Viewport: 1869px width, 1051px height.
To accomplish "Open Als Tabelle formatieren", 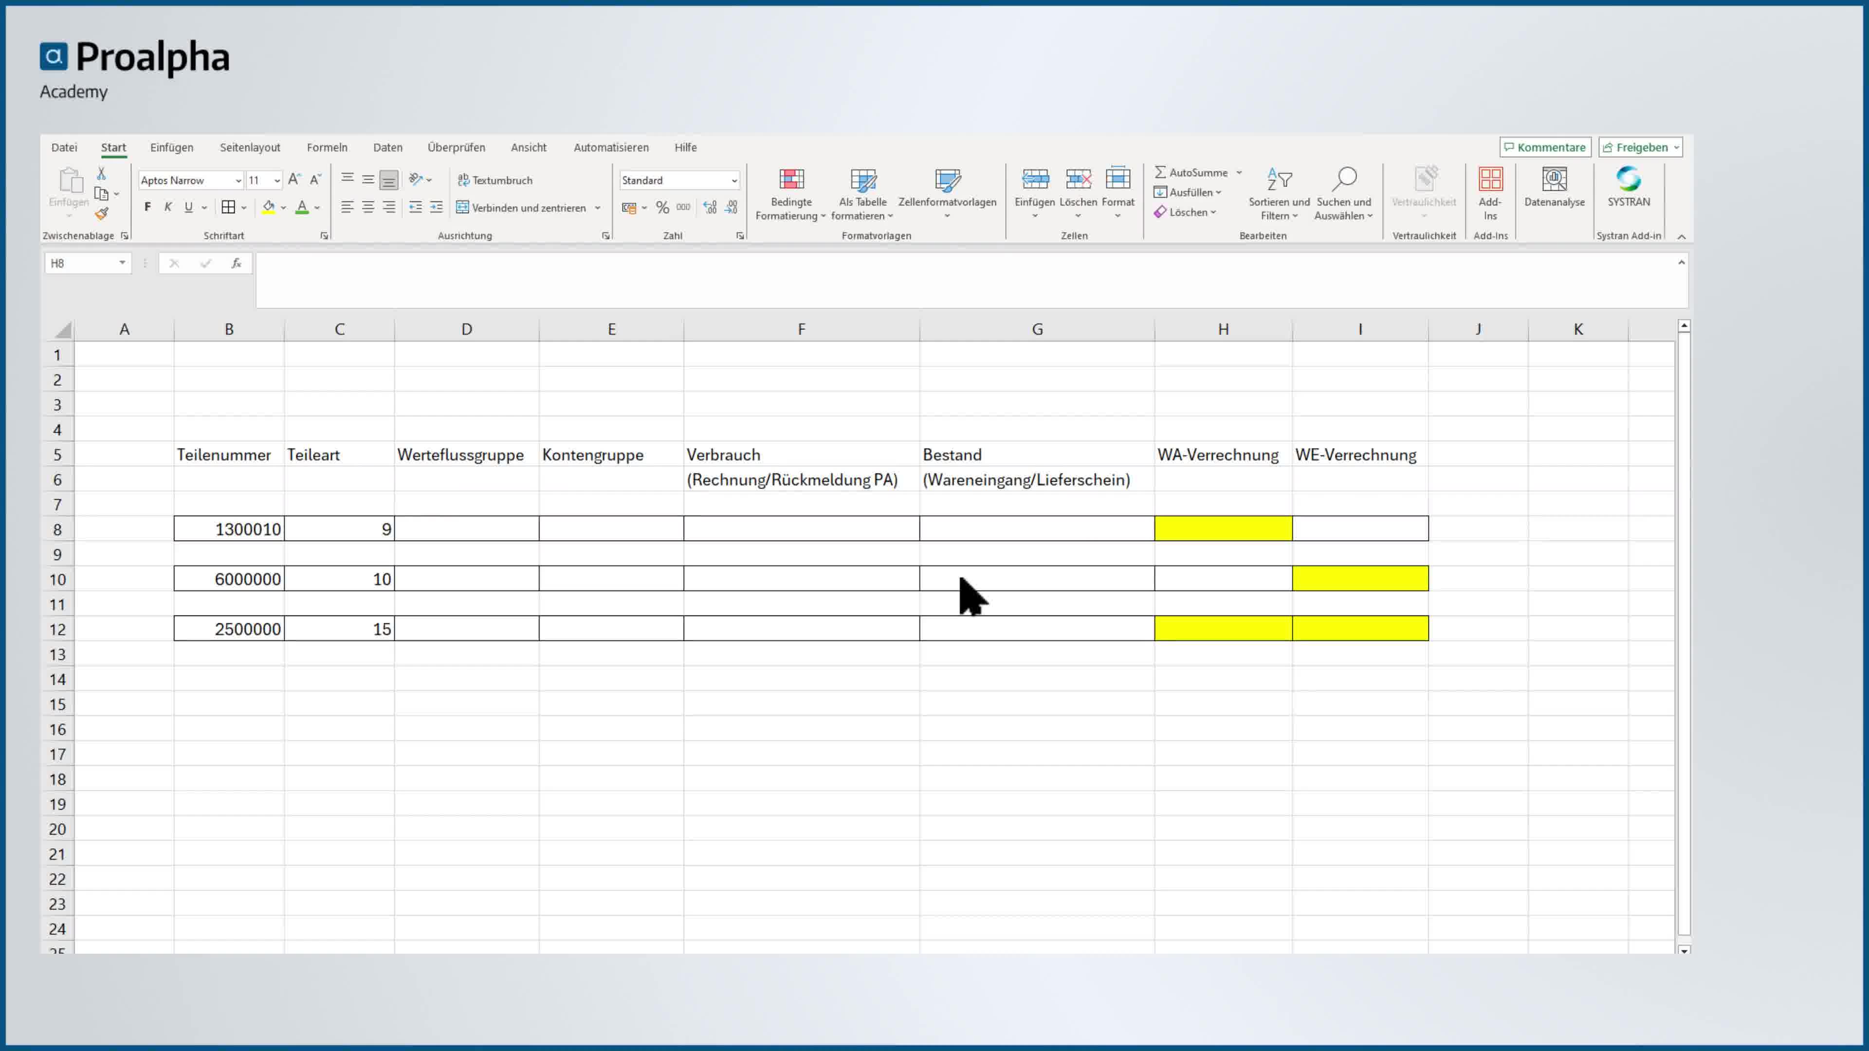I will click(862, 195).
